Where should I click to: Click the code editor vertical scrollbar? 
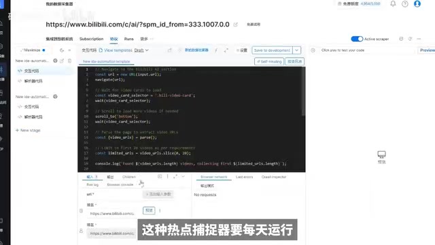304,92
